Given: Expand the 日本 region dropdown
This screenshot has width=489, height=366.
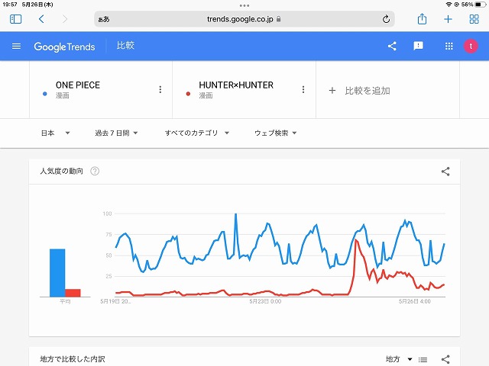Looking at the screenshot, I should click(55, 133).
